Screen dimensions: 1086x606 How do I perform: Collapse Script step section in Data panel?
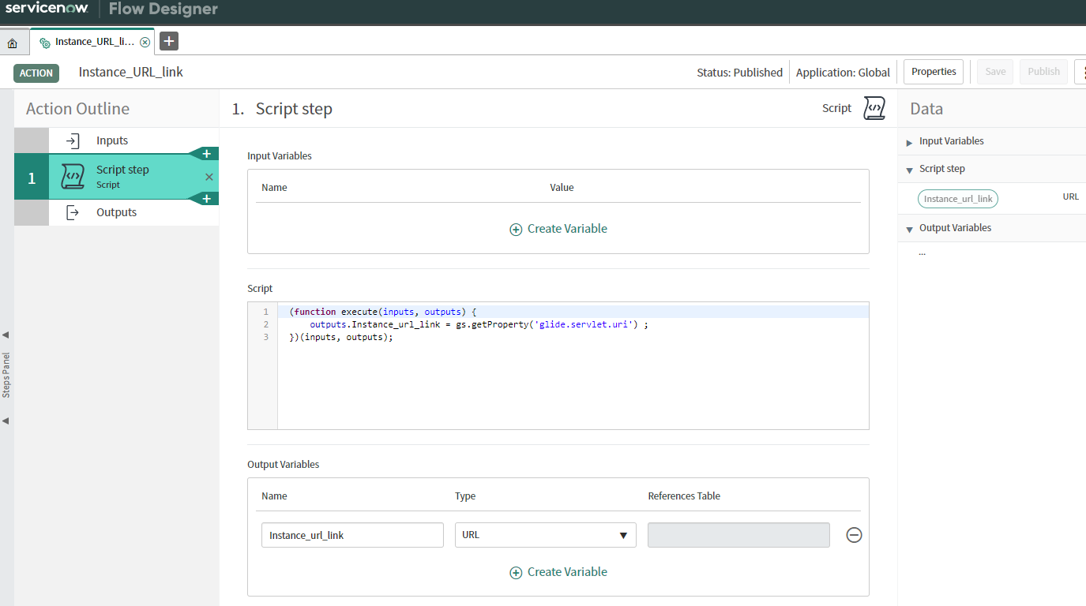coord(910,170)
